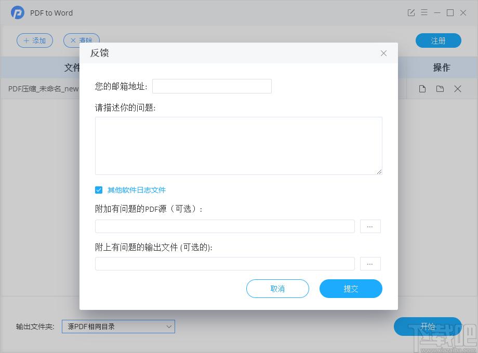Click the text area resize grip
This screenshot has width=478, height=353.
[379, 172]
